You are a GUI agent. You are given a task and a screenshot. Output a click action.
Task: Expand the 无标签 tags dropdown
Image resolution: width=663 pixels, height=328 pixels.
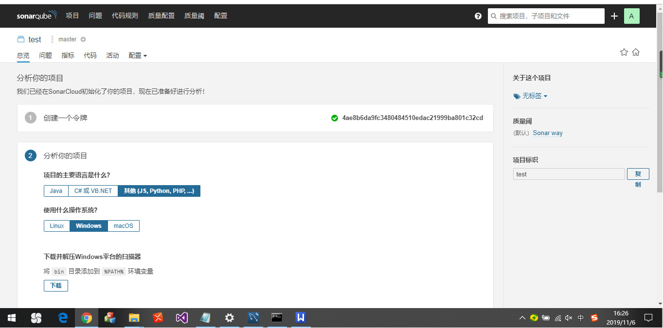tap(530, 96)
